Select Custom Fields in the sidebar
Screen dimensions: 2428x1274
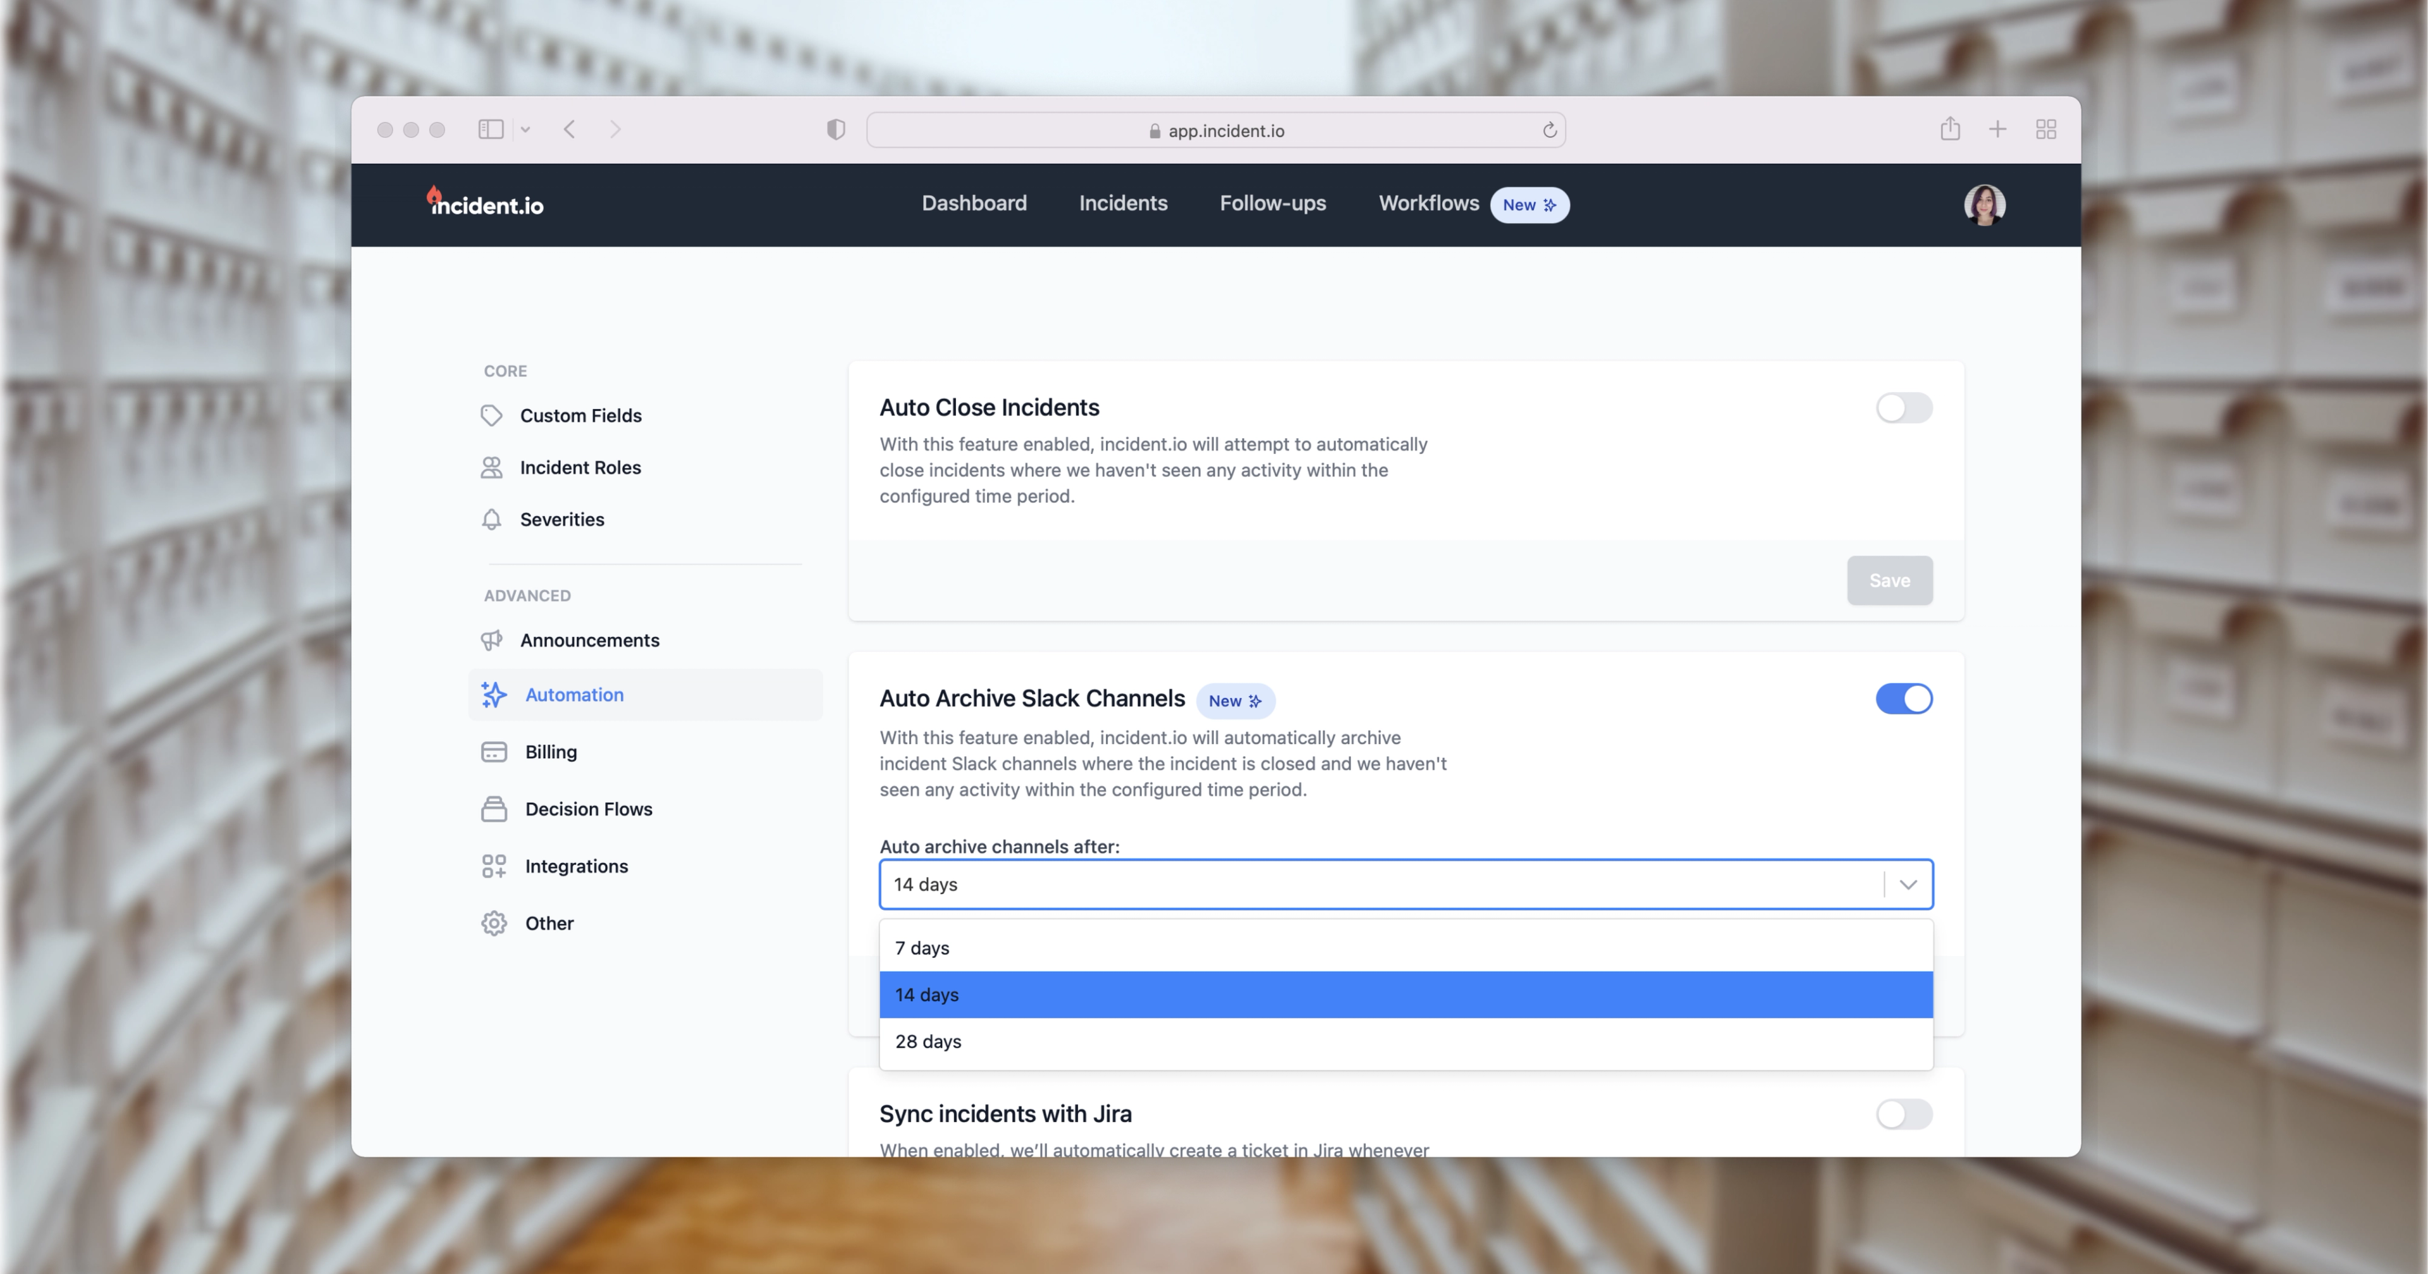tap(580, 415)
